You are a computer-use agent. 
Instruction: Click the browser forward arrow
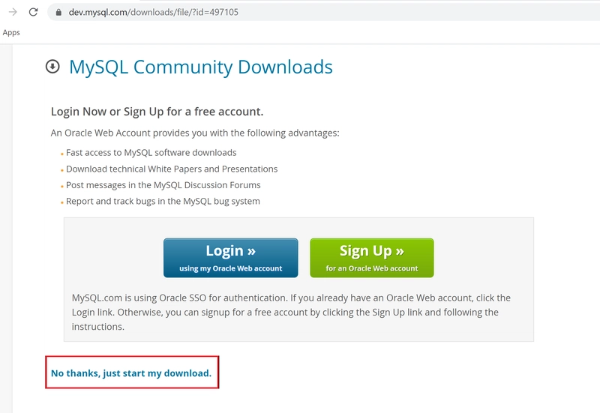coord(13,12)
